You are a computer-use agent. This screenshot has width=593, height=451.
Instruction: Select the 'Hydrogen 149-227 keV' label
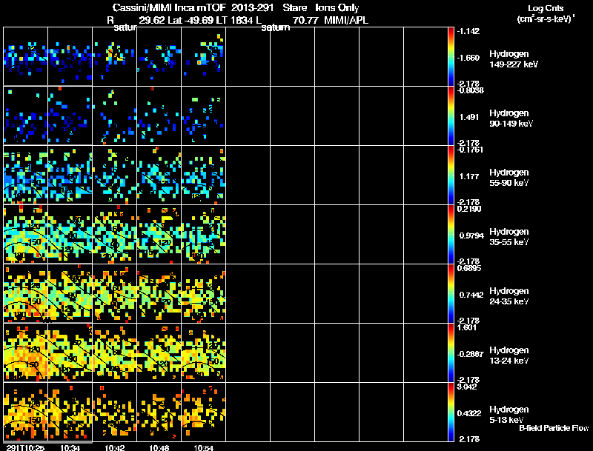tap(514, 59)
